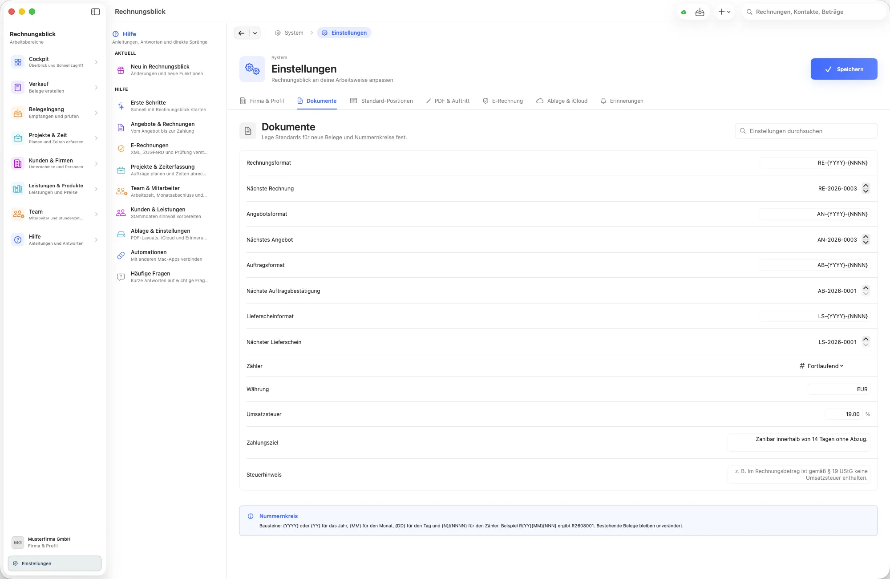
Task: Switch to the Erinnerungen tab
Action: click(x=622, y=101)
